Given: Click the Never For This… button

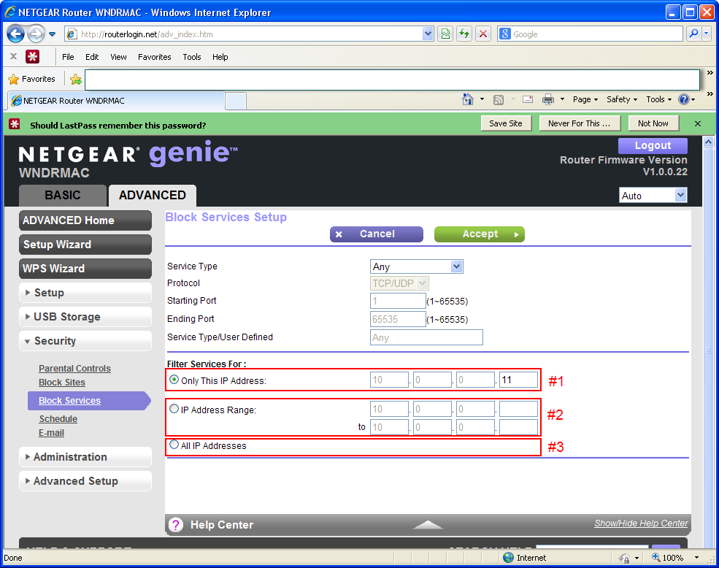Looking at the screenshot, I should (x=580, y=123).
